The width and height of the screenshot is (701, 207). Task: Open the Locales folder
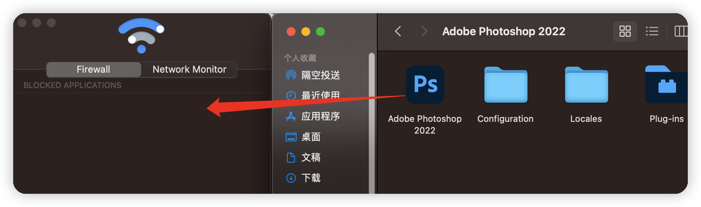586,85
